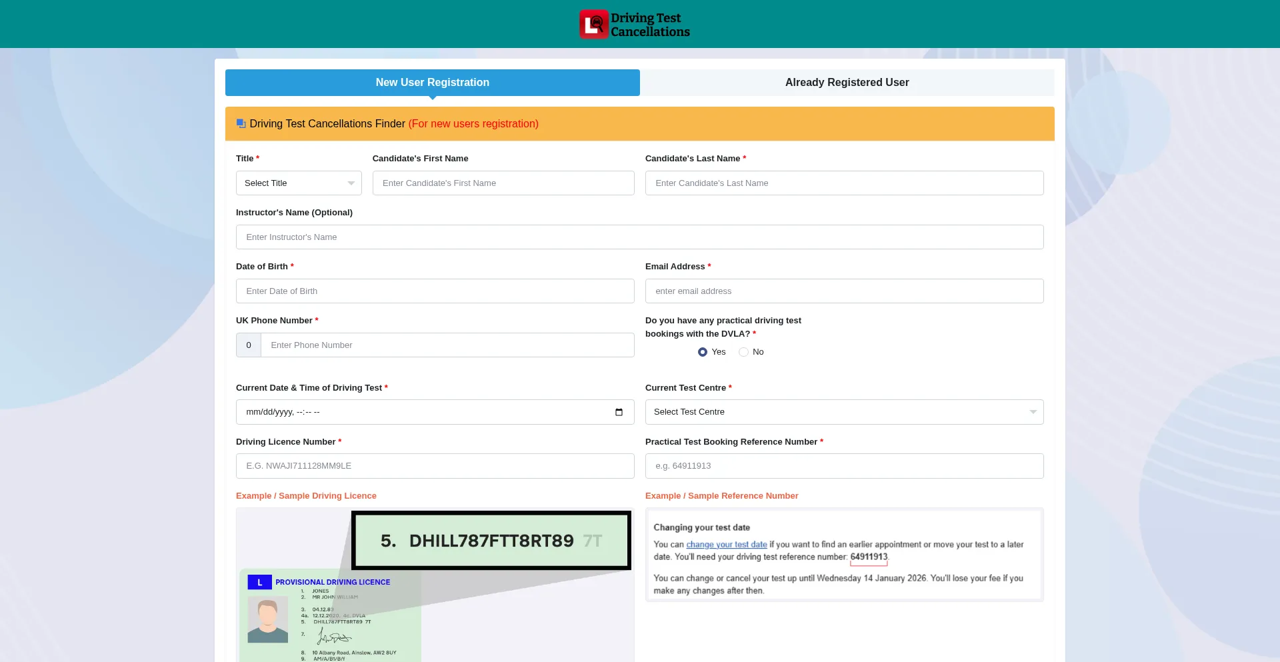The width and height of the screenshot is (1280, 662).
Task: Click the sample driving licence image
Action: click(x=435, y=585)
